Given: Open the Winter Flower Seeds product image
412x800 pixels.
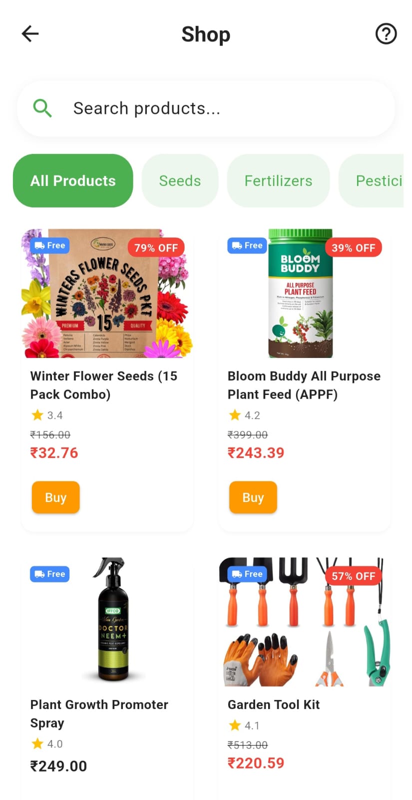Looking at the screenshot, I should click(107, 293).
